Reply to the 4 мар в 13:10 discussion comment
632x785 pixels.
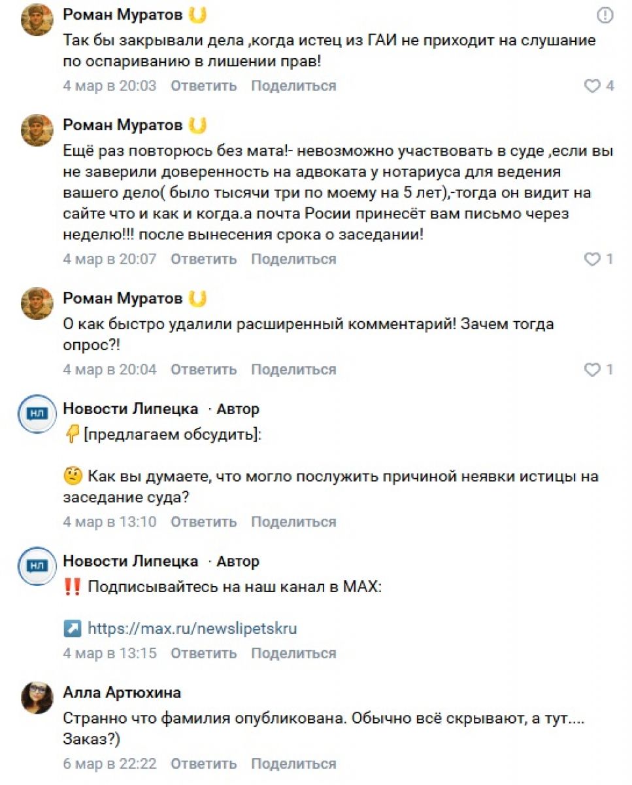(x=203, y=521)
